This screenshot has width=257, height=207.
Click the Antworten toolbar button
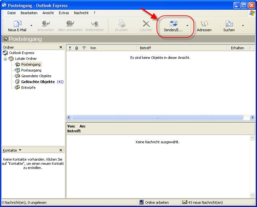click(46, 26)
